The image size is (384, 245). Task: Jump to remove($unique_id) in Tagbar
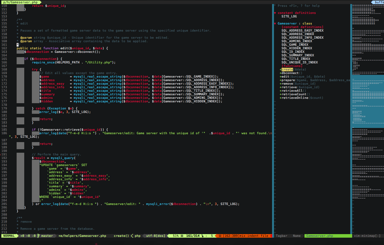point(298,84)
